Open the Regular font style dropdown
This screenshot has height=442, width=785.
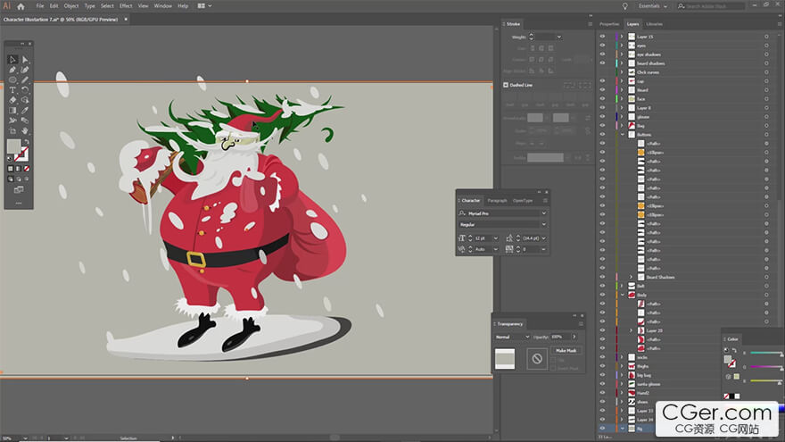pyautogui.click(x=543, y=224)
